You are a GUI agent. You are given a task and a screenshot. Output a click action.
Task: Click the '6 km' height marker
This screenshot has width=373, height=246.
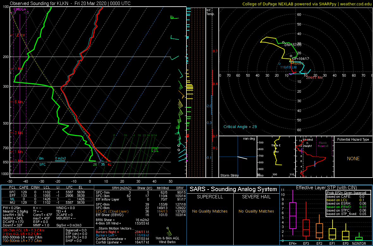click(18, 102)
